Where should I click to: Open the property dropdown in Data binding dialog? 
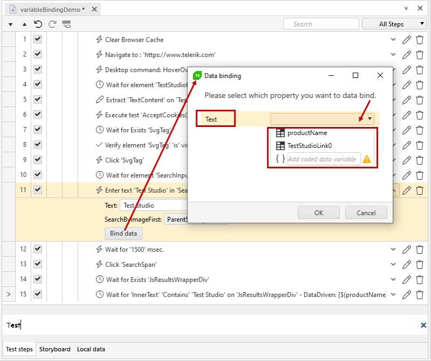(x=369, y=118)
